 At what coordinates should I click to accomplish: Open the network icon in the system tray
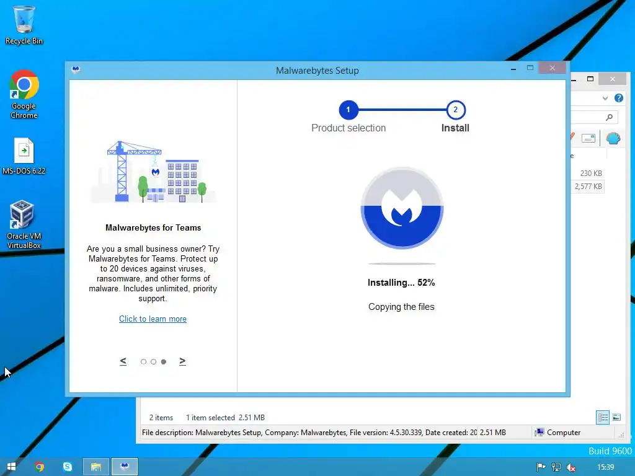pos(556,467)
